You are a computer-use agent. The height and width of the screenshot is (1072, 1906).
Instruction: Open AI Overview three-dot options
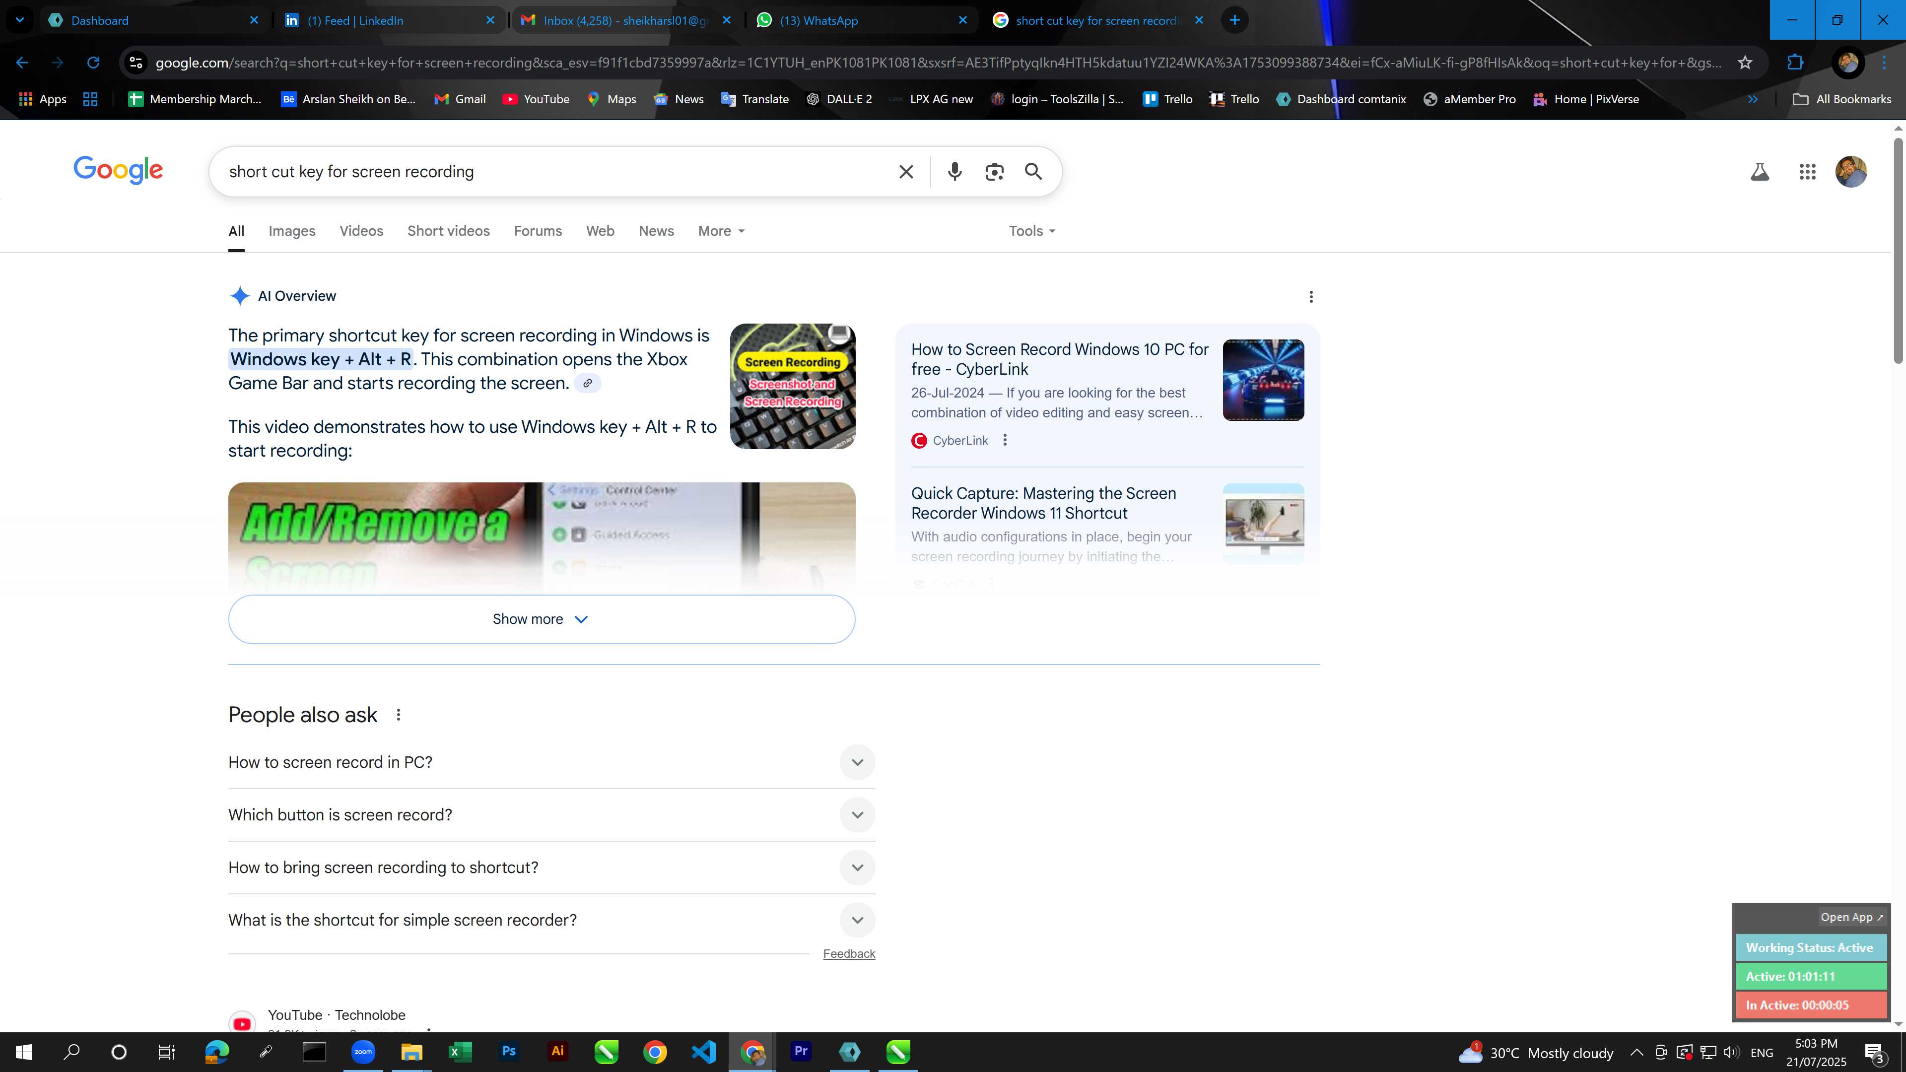point(1311,297)
